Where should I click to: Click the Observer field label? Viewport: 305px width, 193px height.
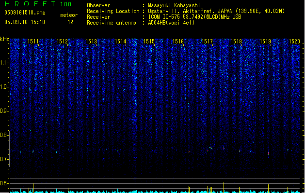(x=98, y=5)
